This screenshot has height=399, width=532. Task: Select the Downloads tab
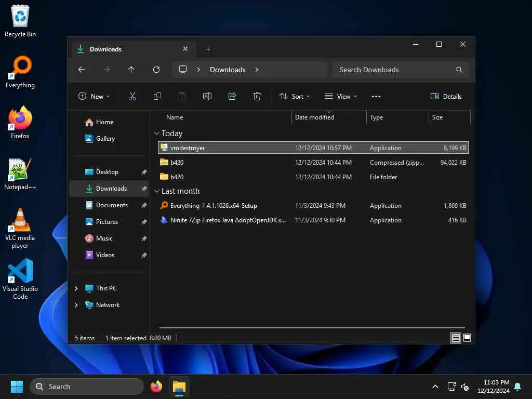[134, 49]
